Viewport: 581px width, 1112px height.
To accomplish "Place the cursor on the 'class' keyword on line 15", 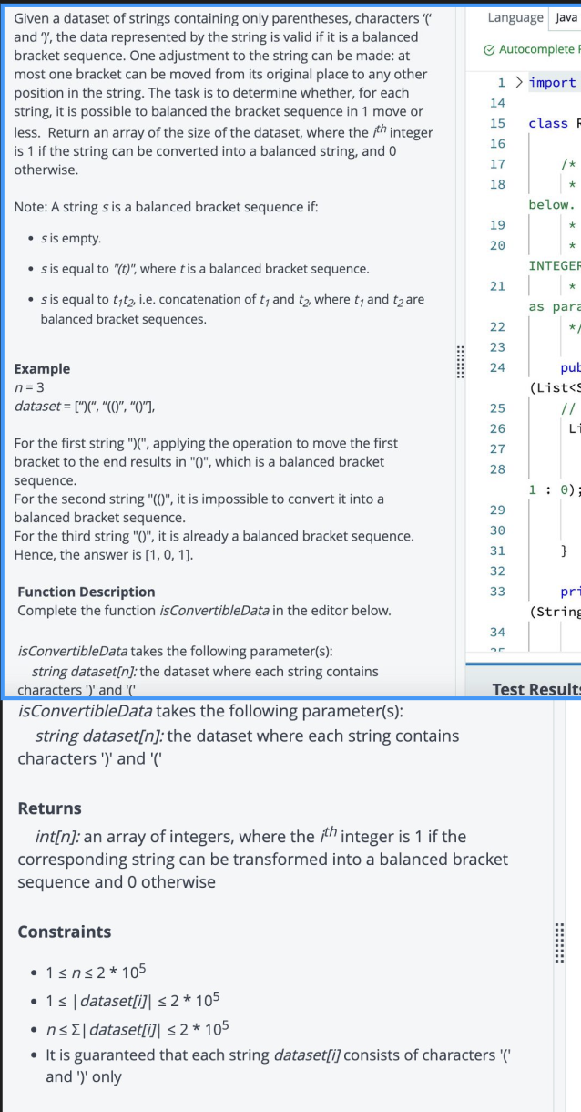I will (x=546, y=123).
